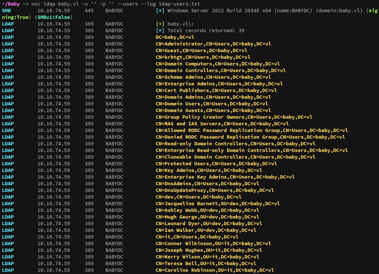The height and width of the screenshot is (274, 379).
Task: Select the Denied RODC Password Replication Group entry
Action: (250, 137)
